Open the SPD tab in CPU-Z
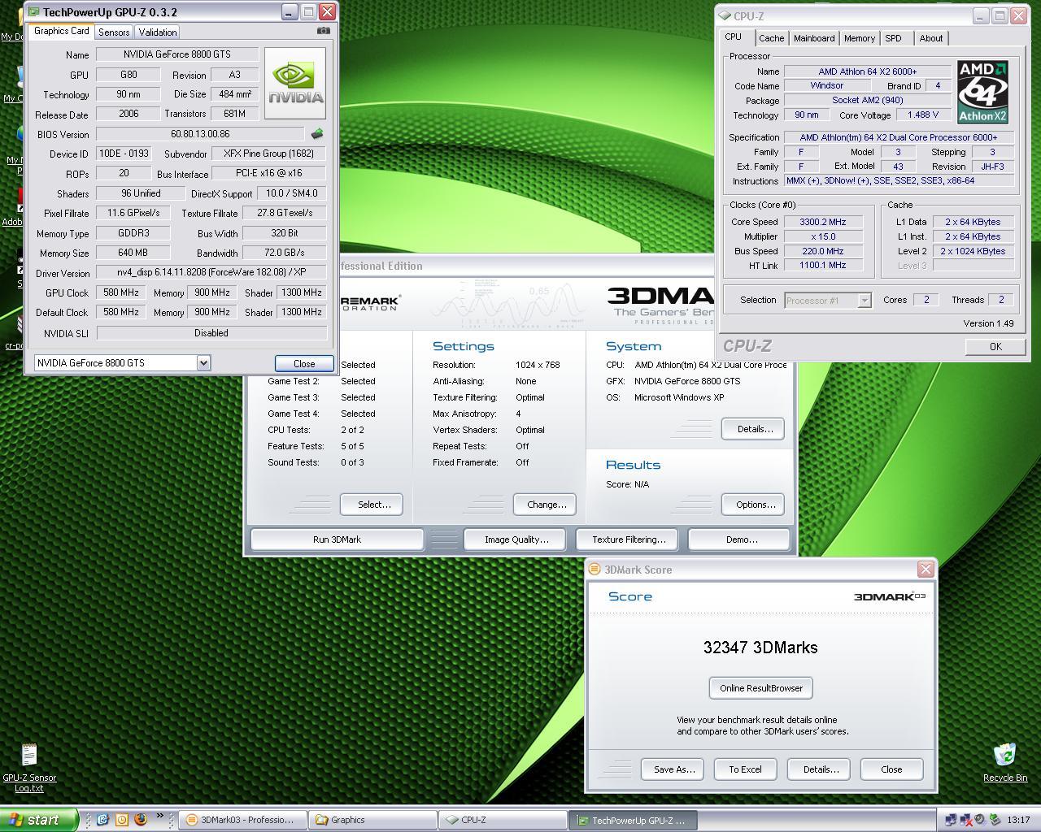This screenshot has width=1041, height=832. [x=893, y=38]
